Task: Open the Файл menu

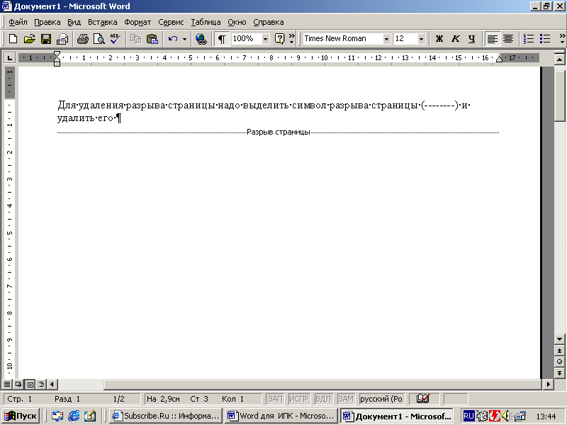Action: [x=18, y=22]
